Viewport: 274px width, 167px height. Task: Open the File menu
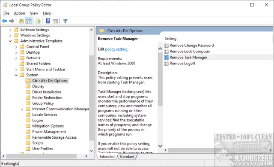(6, 13)
